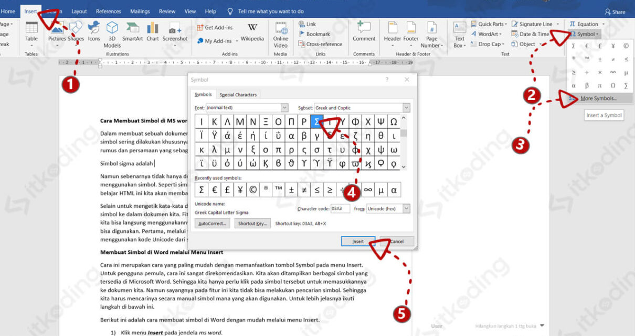Expand the Equation dropdown arrow
The height and width of the screenshot is (336, 635).
pyautogui.click(x=604, y=24)
